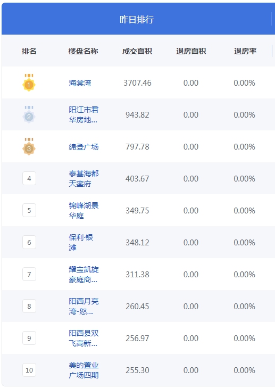Open the 美的置业广场四期 property link
Viewport: 275px width, 388px height.
tap(84, 370)
